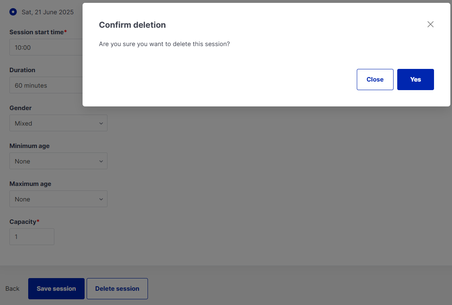The height and width of the screenshot is (305, 452).
Task: Click the Save session button
Action: coord(56,289)
